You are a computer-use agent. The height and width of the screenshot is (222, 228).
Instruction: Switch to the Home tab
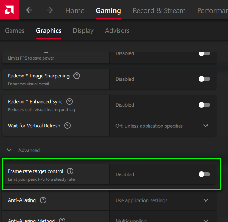pyautogui.click(x=75, y=10)
